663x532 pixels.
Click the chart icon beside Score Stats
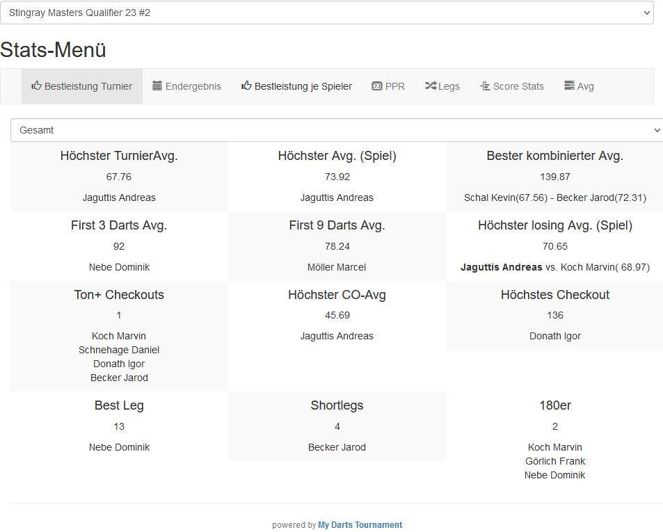click(x=485, y=86)
